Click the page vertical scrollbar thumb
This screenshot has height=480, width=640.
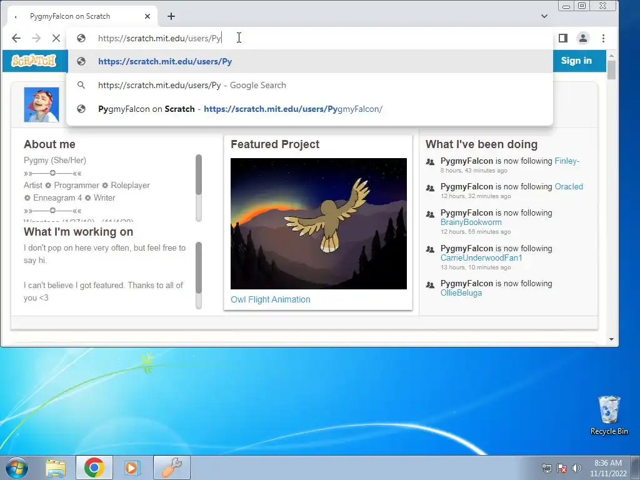pyautogui.click(x=611, y=70)
